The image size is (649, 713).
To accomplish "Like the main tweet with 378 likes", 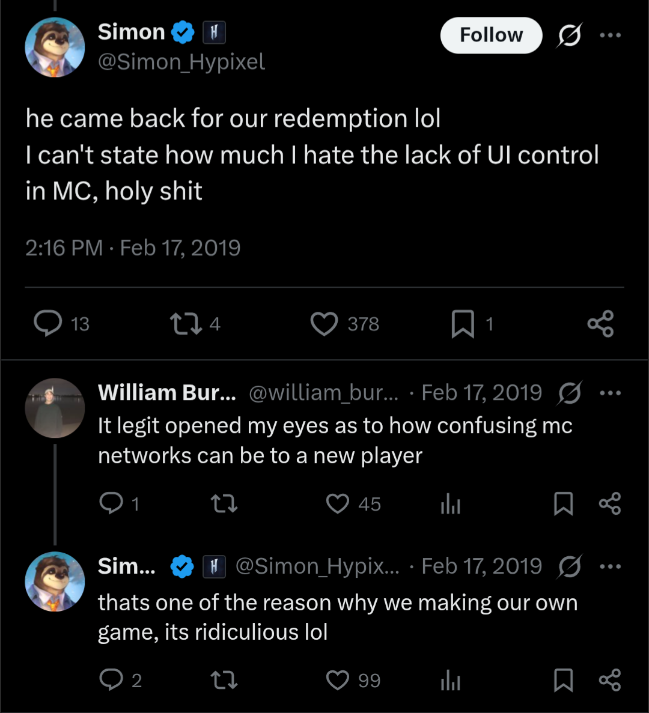I will (324, 324).
